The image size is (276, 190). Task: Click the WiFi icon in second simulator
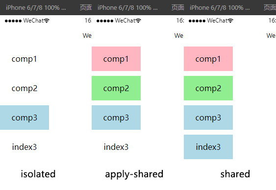(x=138, y=21)
